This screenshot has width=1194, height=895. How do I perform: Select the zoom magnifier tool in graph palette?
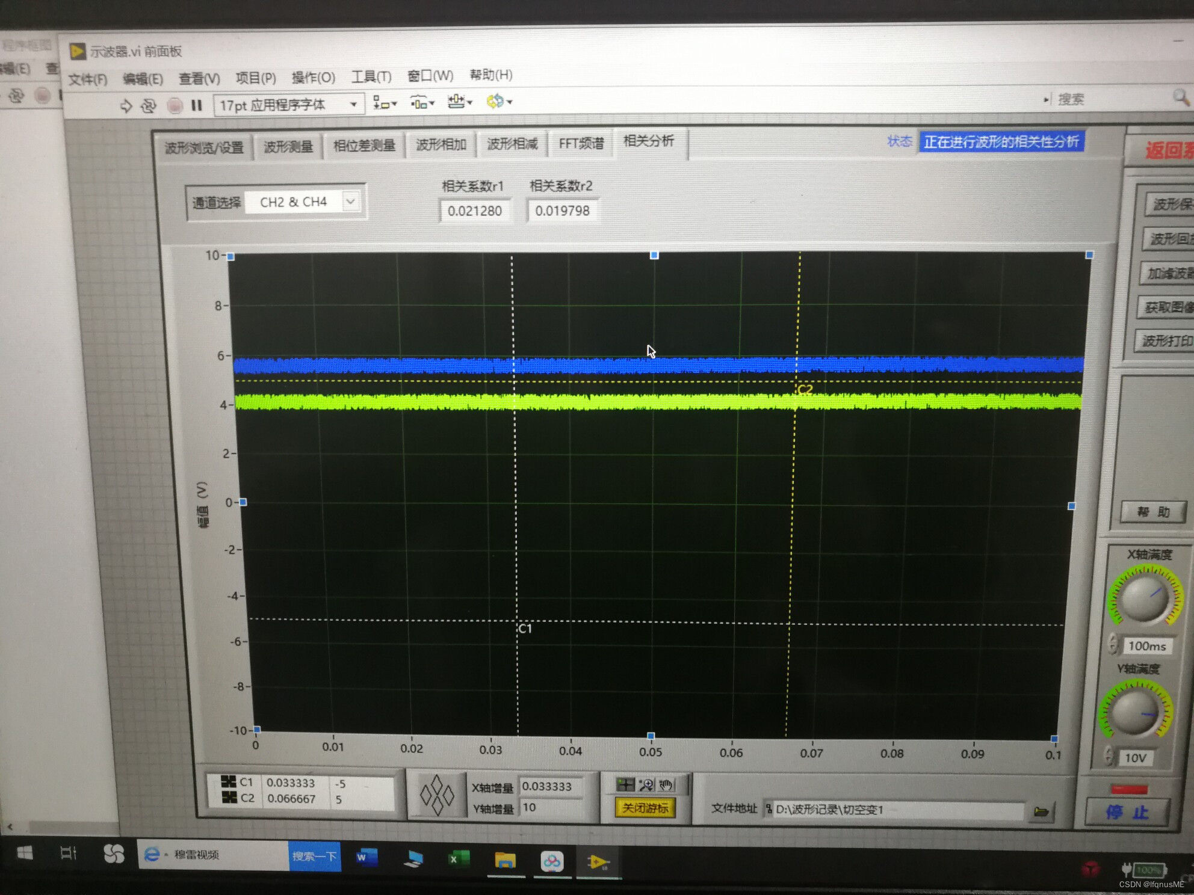[646, 784]
